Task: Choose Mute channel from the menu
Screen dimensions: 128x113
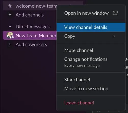Action: [91, 50]
